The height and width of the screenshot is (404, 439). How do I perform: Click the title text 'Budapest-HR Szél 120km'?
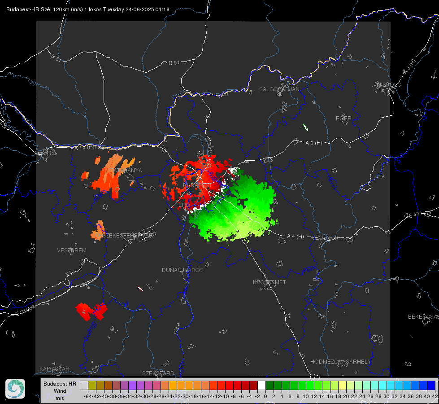click(x=38, y=9)
